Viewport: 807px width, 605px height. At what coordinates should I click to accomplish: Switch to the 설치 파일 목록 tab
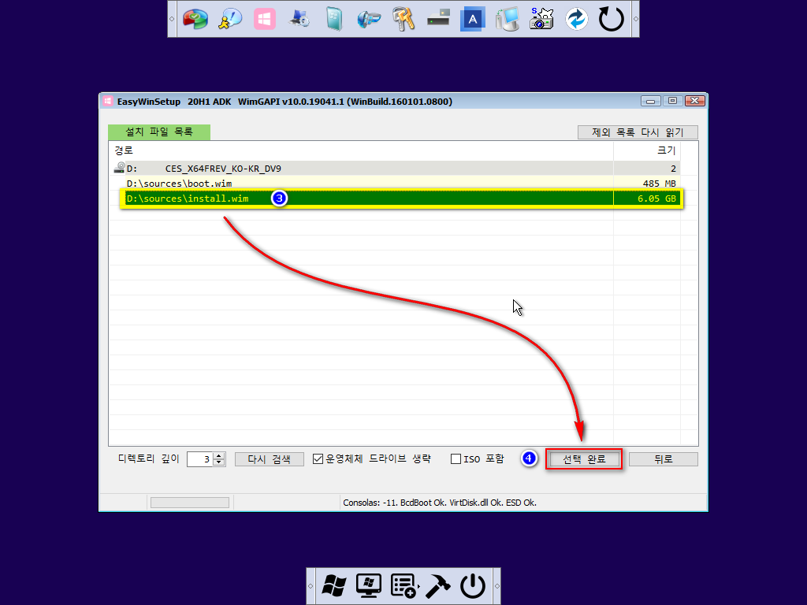pos(159,132)
